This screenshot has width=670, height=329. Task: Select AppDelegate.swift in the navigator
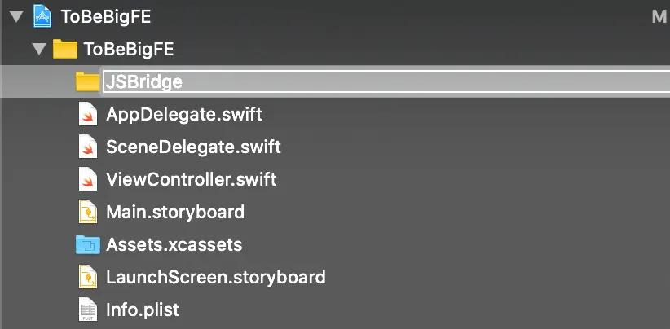(x=184, y=114)
